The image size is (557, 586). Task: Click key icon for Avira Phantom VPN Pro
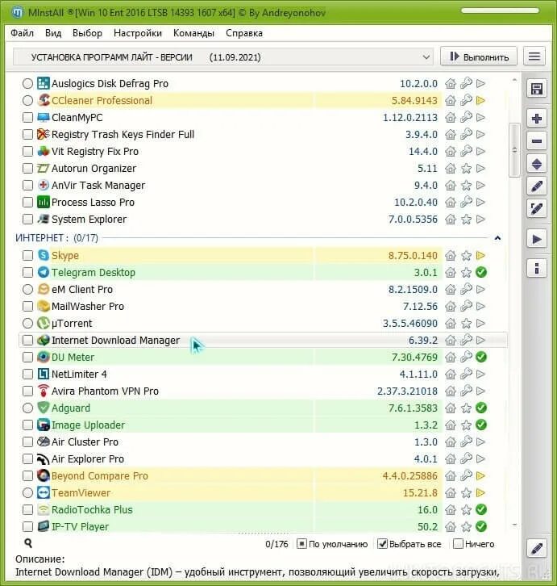coord(466,391)
